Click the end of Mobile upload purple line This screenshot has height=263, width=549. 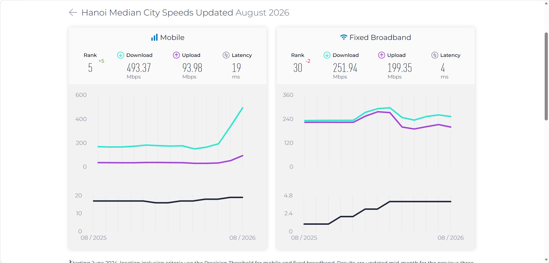point(243,156)
